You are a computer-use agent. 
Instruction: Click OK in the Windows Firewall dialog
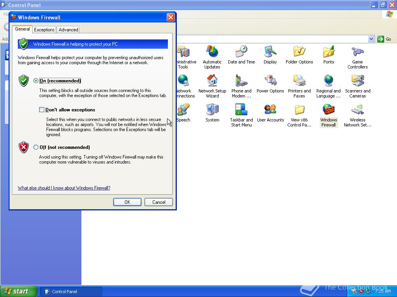coord(127,202)
